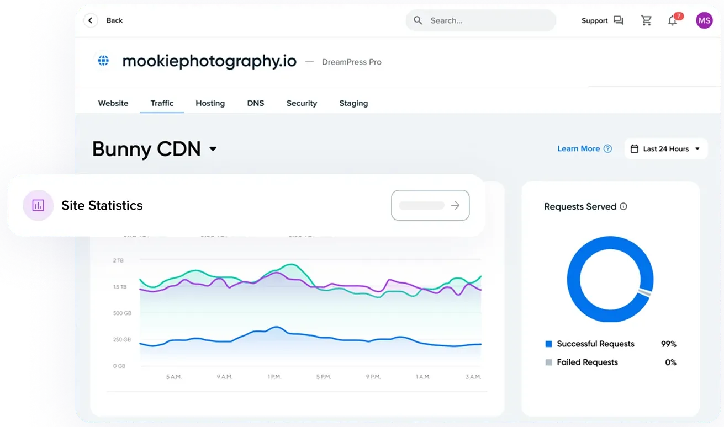Click the Site Statistics chart icon
Image resolution: width=724 pixels, height=427 pixels.
click(x=38, y=205)
